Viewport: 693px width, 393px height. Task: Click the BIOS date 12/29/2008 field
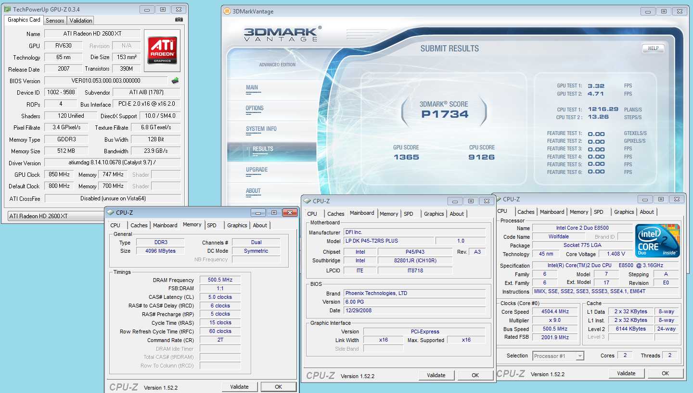pos(415,310)
